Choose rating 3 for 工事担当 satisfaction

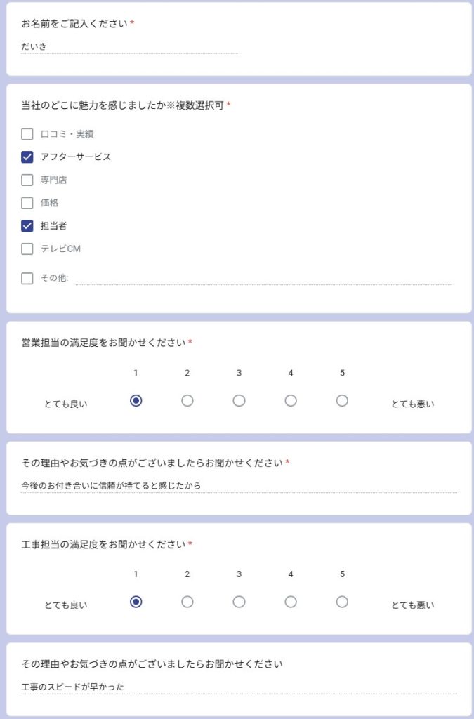coord(239,602)
